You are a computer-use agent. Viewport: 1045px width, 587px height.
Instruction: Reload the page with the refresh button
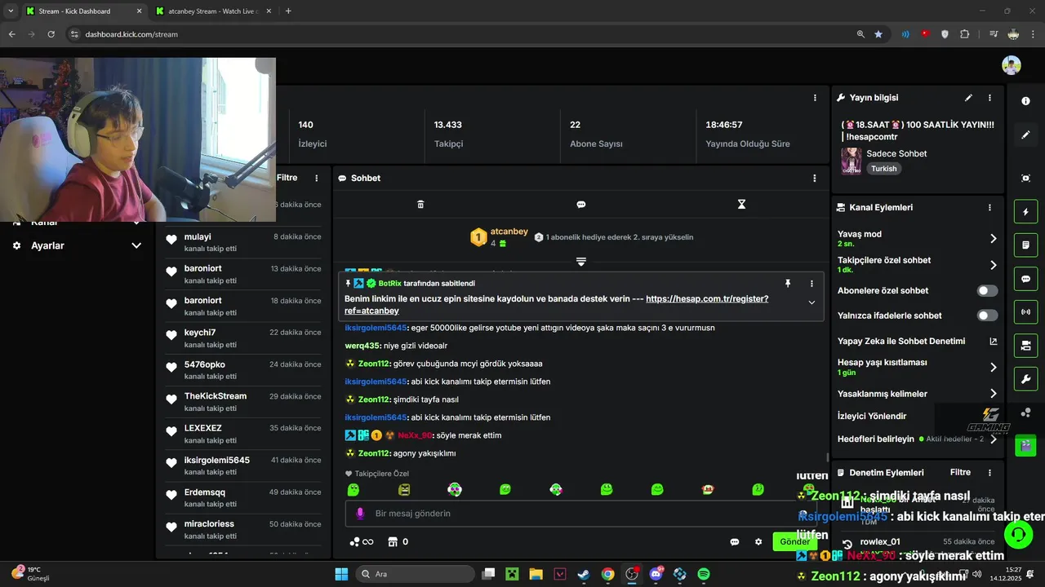51,34
